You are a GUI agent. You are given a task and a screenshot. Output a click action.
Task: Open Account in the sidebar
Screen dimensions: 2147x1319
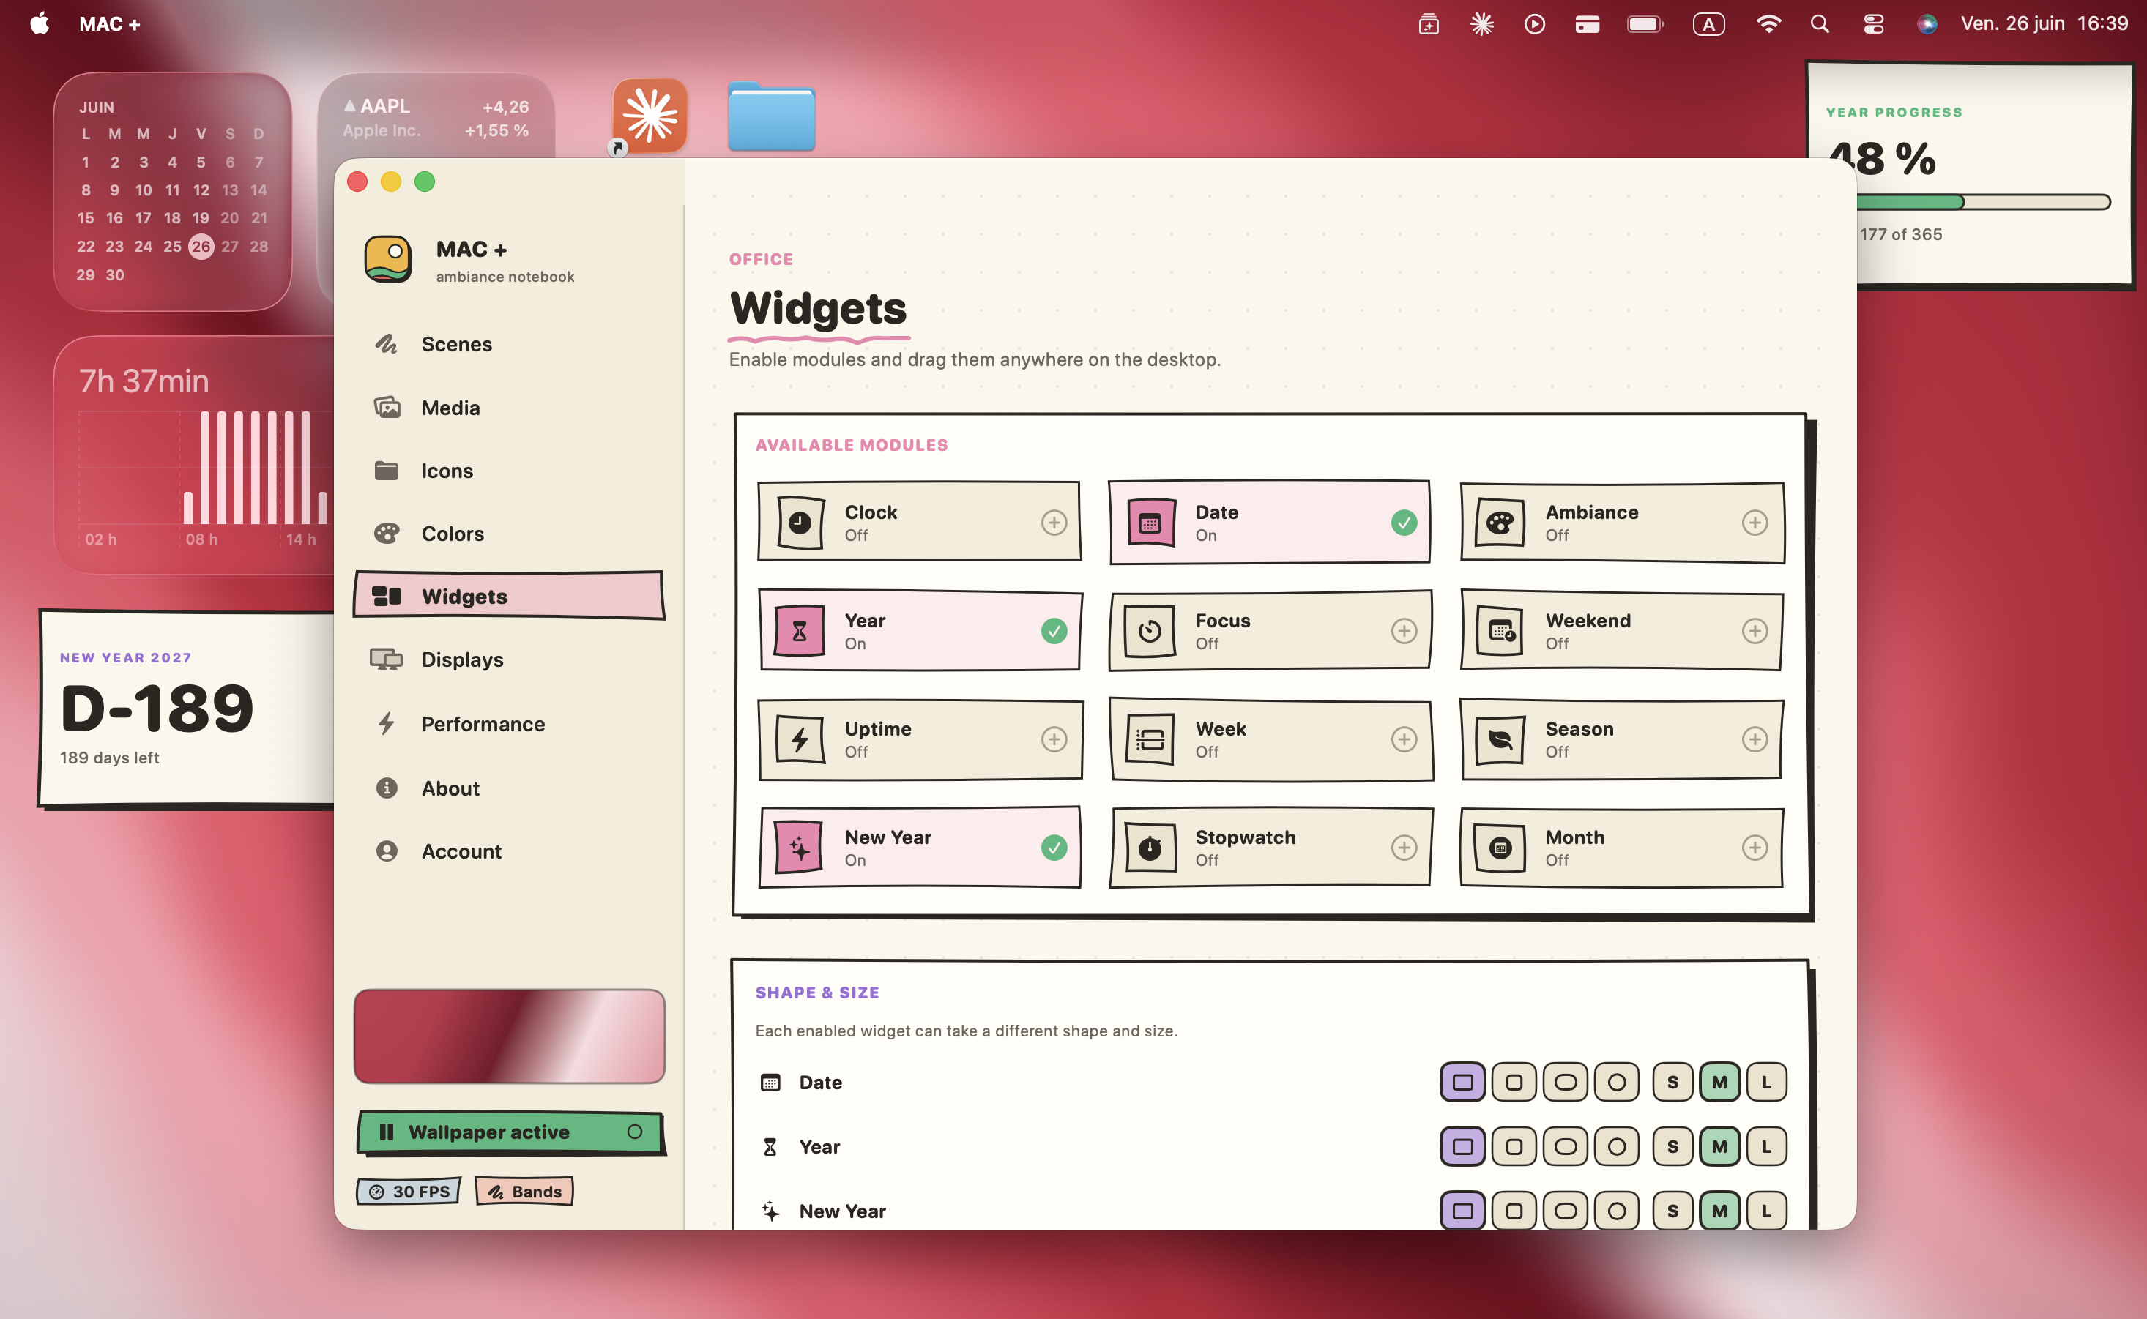pyautogui.click(x=509, y=851)
